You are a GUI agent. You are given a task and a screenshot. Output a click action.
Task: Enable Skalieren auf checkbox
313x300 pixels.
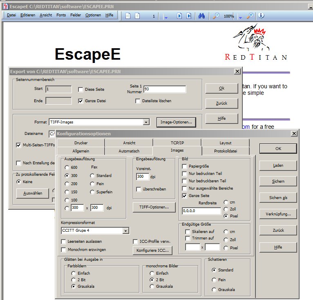(188, 232)
